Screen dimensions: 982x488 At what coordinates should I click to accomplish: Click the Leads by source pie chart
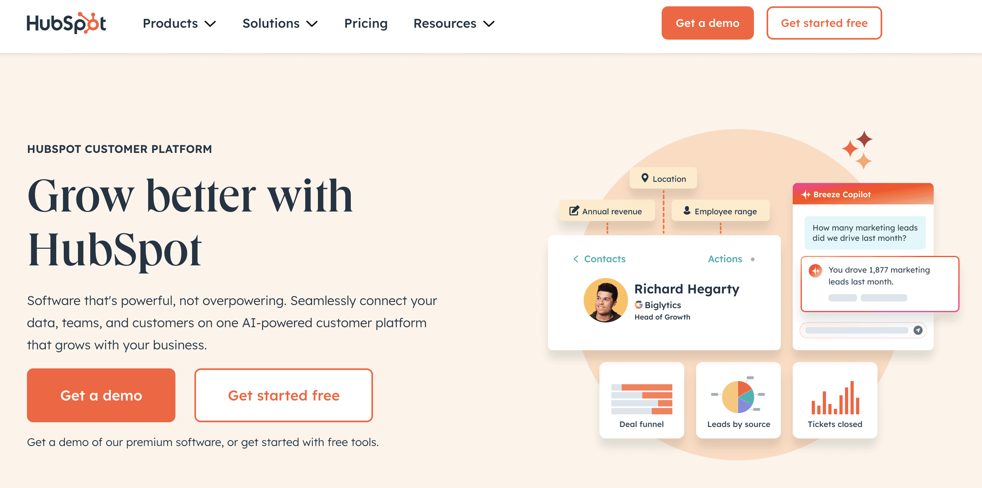(x=738, y=397)
